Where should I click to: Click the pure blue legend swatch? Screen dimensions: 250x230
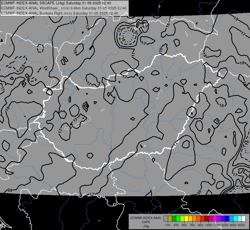[227, 218]
